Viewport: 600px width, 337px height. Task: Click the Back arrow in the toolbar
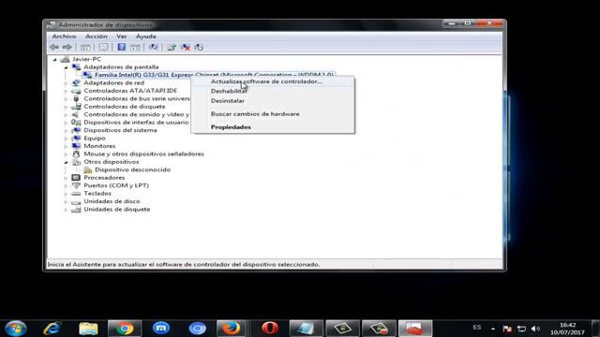click(54, 47)
